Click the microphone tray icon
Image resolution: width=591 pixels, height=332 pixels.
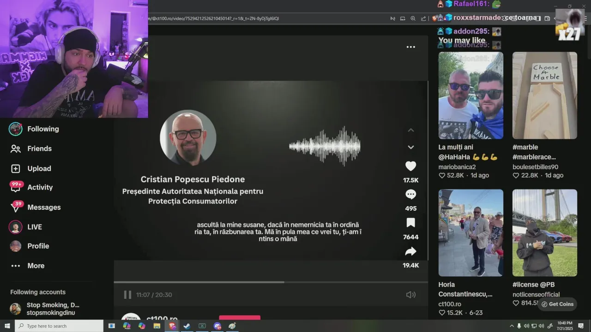pos(519,326)
